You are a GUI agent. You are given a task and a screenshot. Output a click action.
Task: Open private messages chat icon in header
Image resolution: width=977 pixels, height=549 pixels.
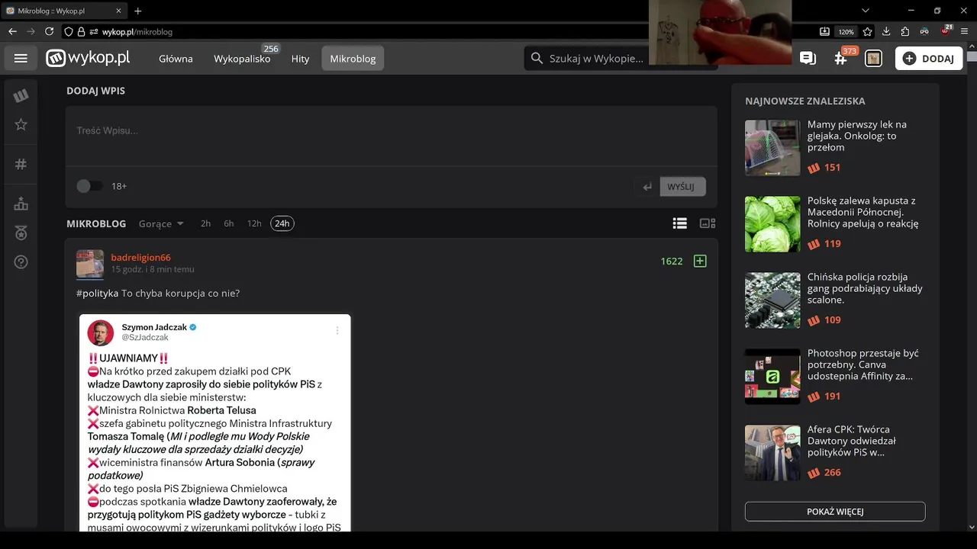pos(807,58)
